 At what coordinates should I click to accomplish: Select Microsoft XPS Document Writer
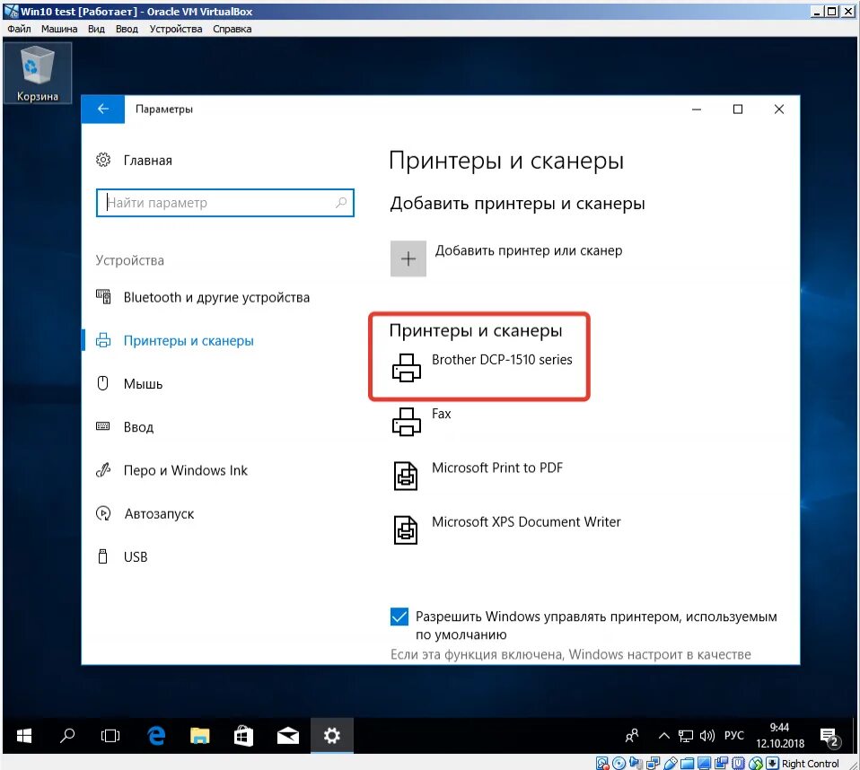pyautogui.click(x=507, y=529)
